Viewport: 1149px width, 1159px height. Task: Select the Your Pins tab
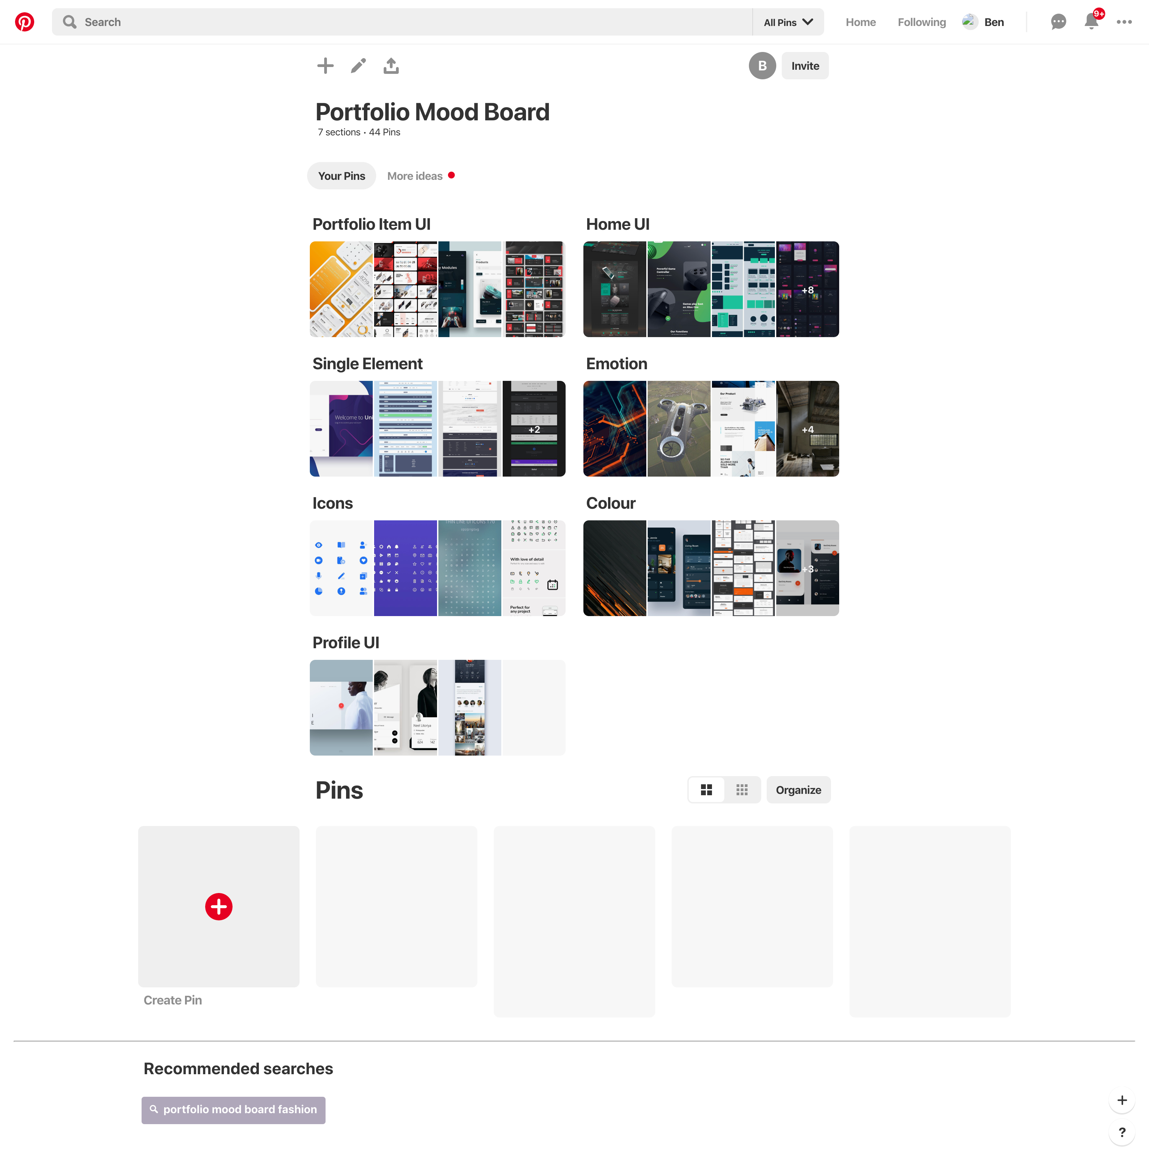341,176
